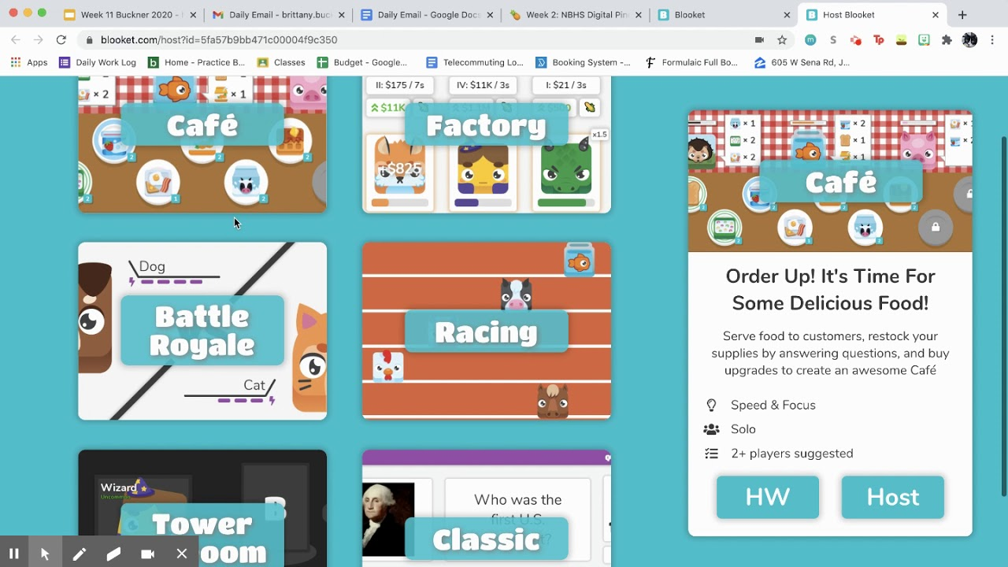
Task: Open the Daily Work Log bookmark
Action: click(x=98, y=62)
